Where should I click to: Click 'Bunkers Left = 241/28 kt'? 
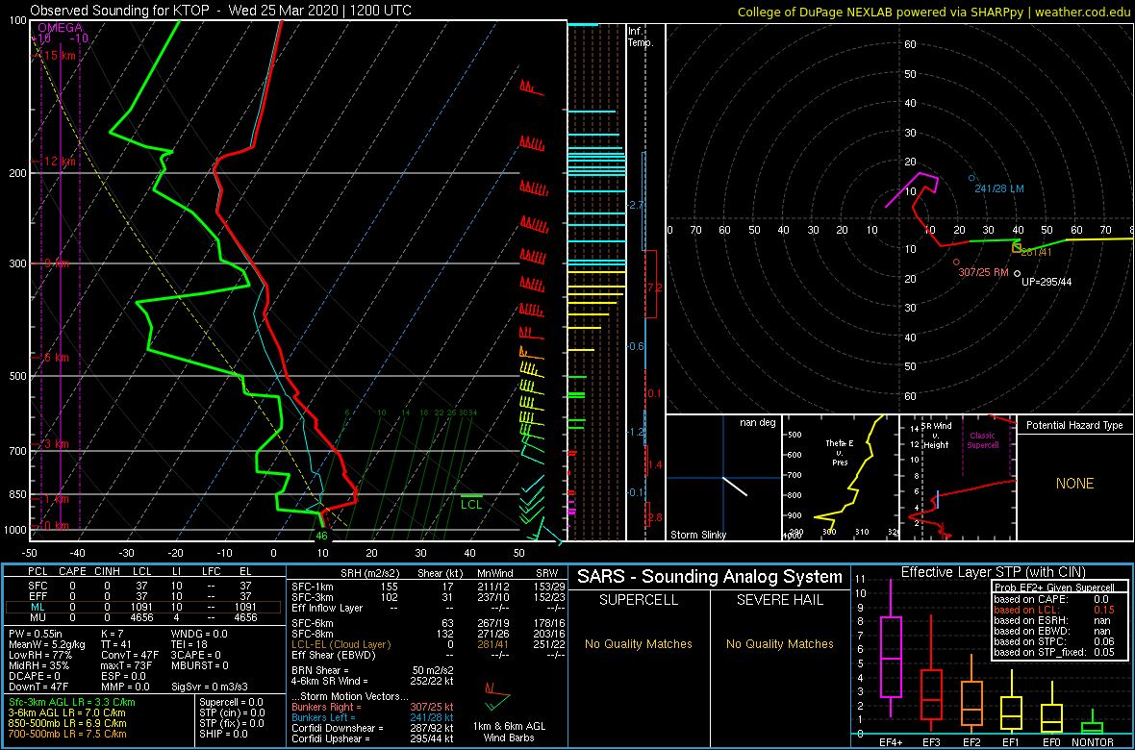(x=372, y=716)
